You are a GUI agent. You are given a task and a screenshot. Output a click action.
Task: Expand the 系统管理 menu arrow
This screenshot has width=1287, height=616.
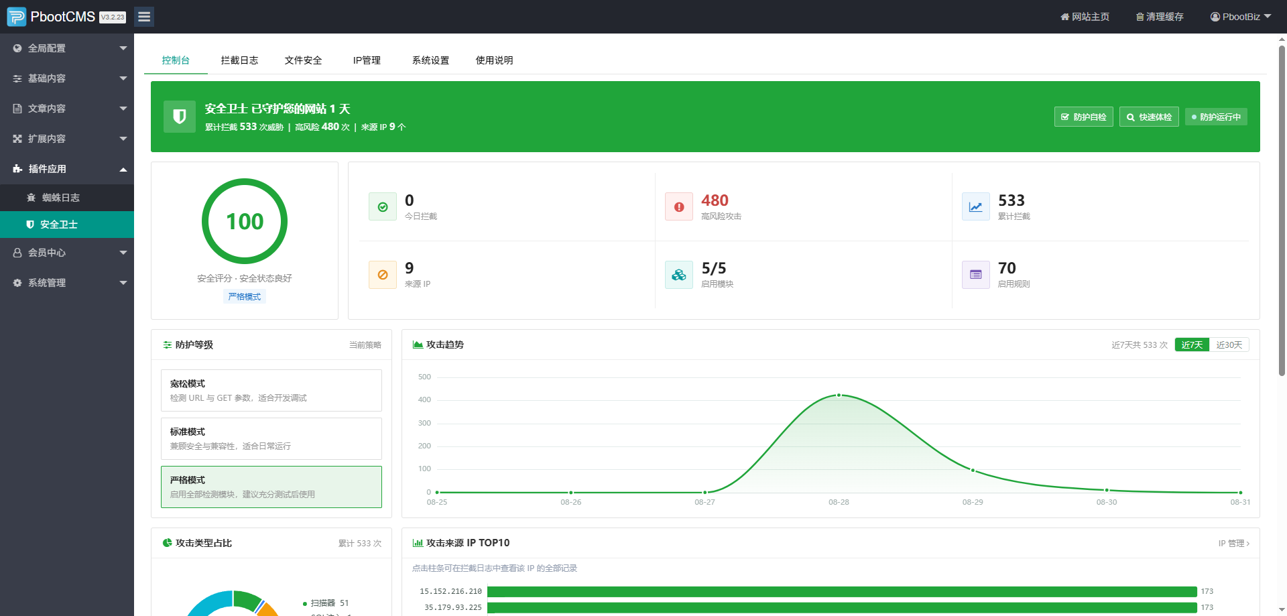(123, 283)
